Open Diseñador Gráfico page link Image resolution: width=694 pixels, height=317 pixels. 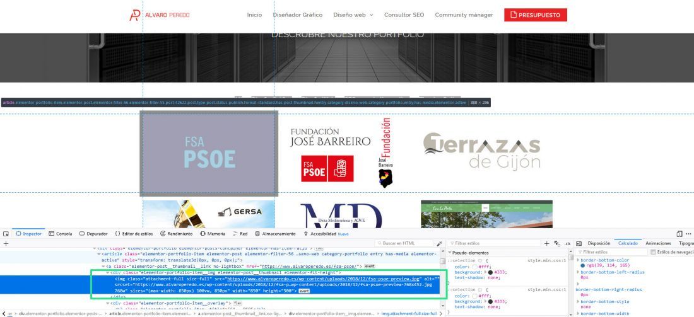coord(297,15)
